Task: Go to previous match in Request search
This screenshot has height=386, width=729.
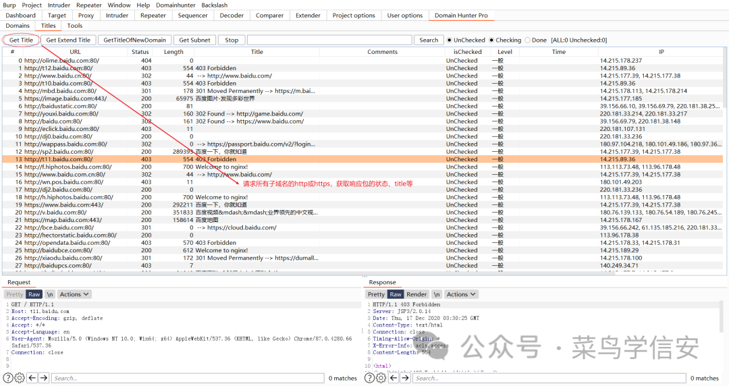Action: [x=32, y=378]
